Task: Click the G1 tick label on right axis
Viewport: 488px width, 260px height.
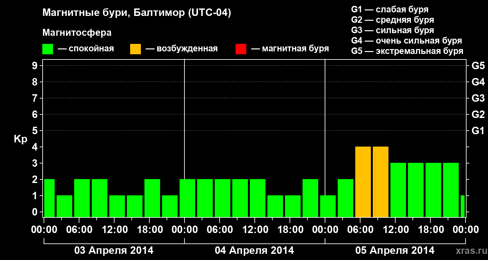Action: click(478, 131)
